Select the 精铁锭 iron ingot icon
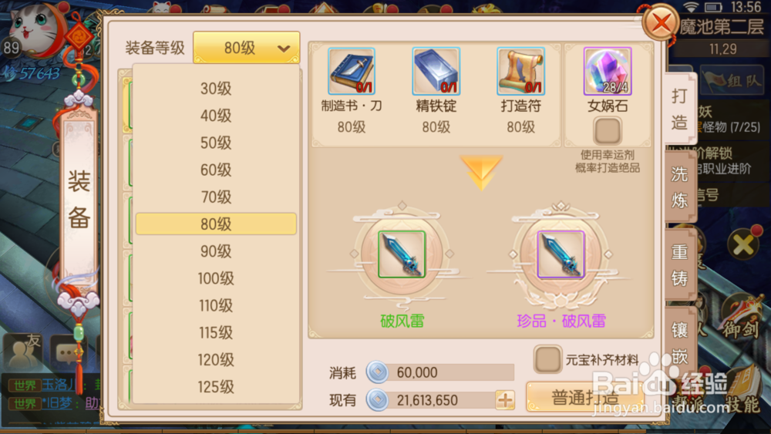 [436, 71]
